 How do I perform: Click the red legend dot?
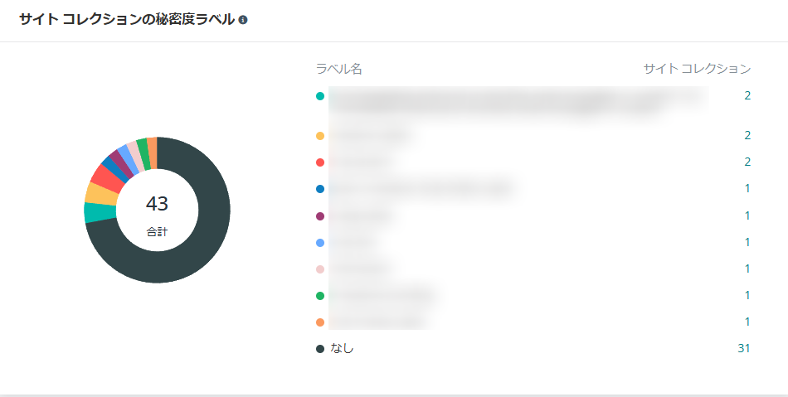coord(320,162)
